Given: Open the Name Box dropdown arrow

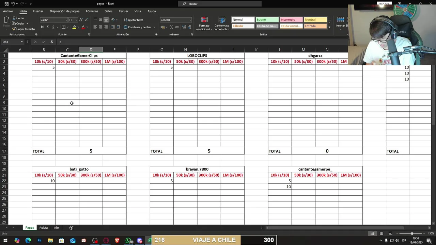Looking at the screenshot, I should pyautogui.click(x=22, y=42).
